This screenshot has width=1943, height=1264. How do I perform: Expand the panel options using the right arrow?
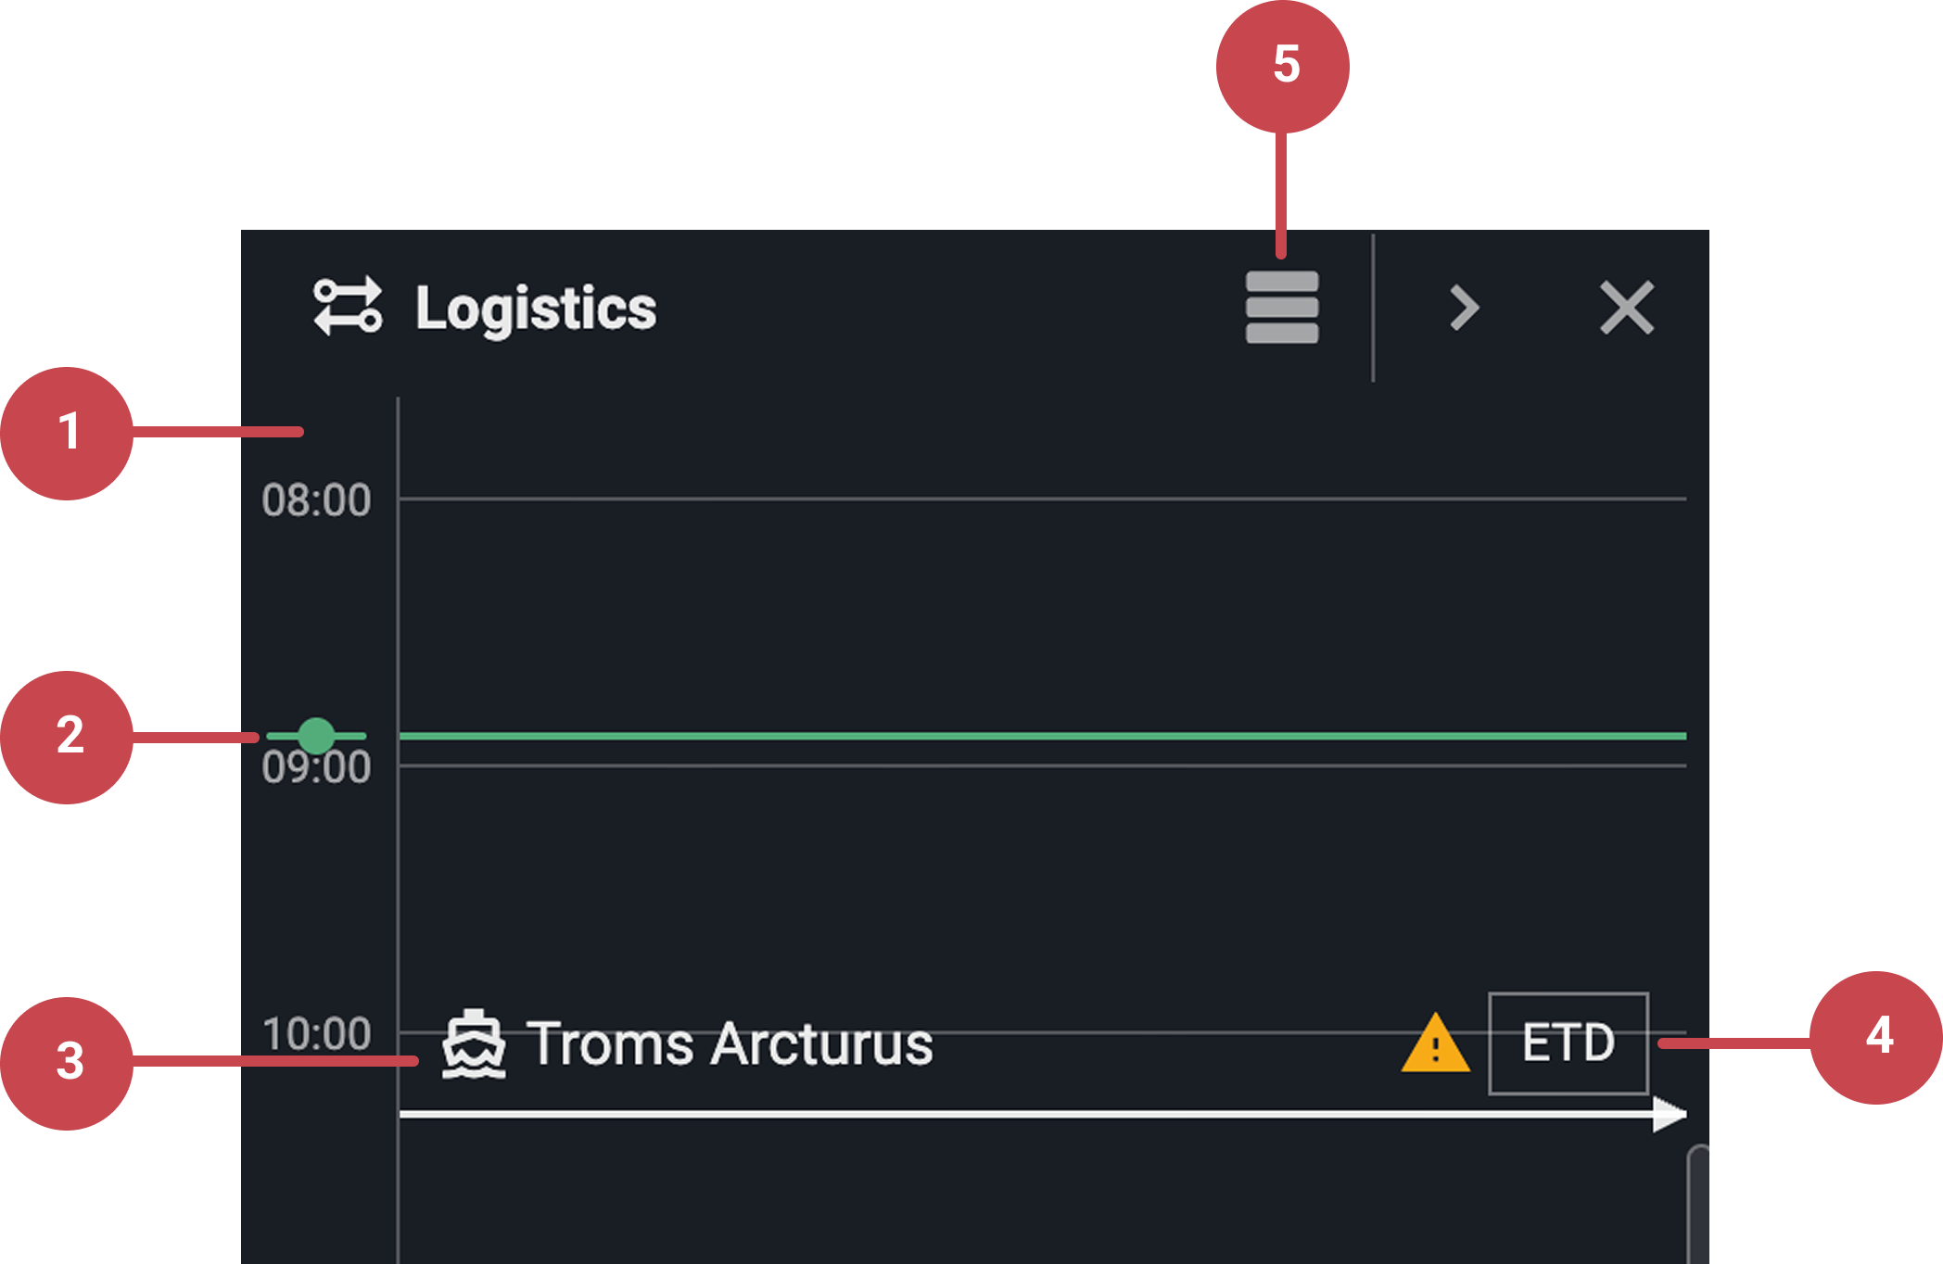(1463, 309)
